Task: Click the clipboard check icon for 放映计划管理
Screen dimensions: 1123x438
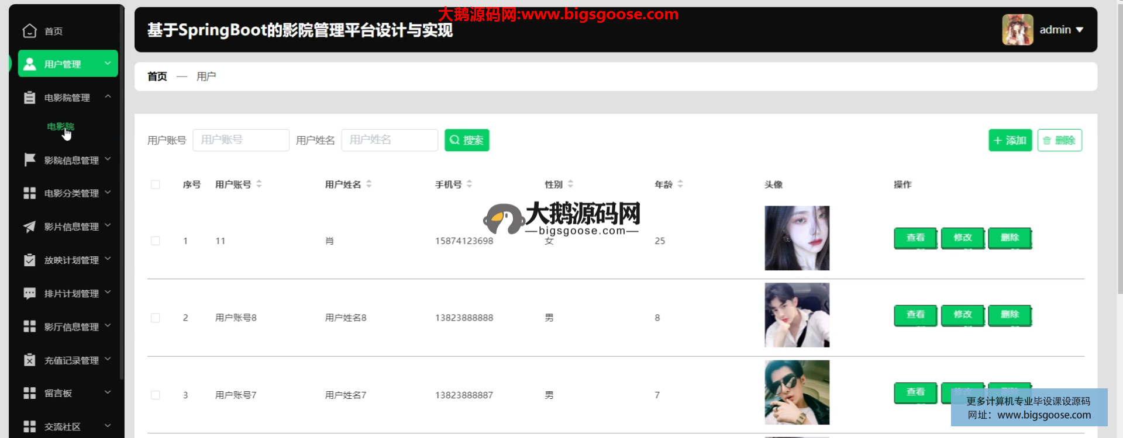Action: (29, 260)
